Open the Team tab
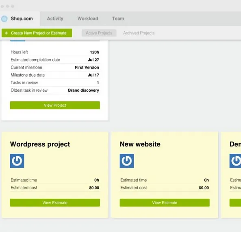Screen dimensions: 241x232 coord(118,19)
